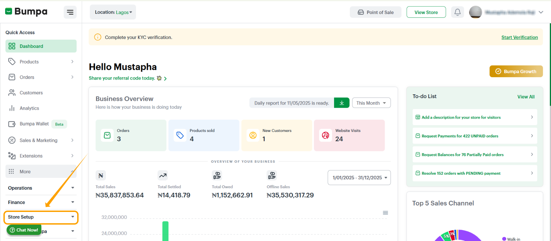Open Orders menu item

pyautogui.click(x=41, y=77)
